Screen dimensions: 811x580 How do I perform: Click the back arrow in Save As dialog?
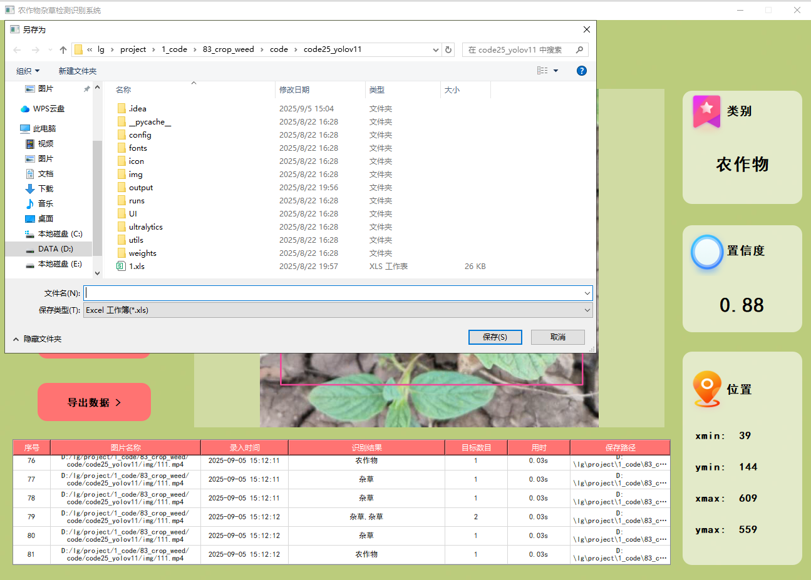(x=17, y=50)
